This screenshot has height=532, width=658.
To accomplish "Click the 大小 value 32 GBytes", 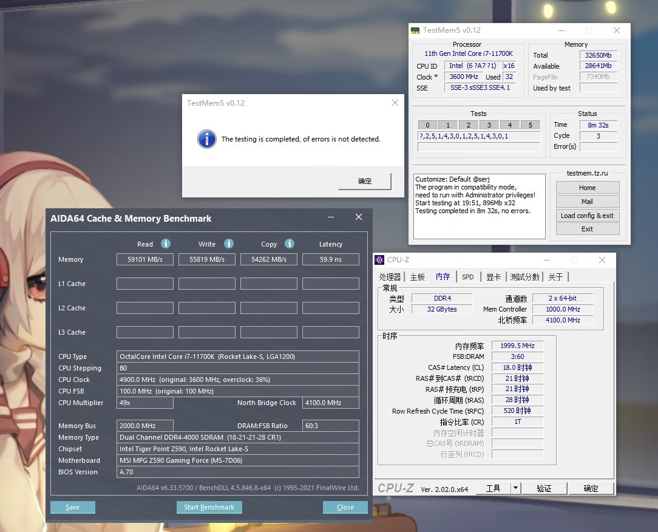I will (x=443, y=309).
